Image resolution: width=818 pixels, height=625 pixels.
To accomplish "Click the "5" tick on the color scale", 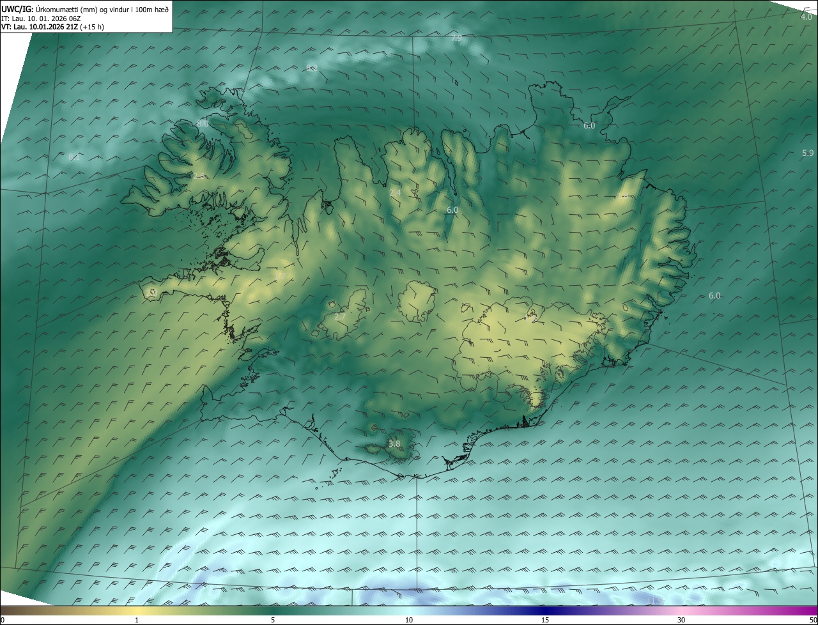I will 273,620.
